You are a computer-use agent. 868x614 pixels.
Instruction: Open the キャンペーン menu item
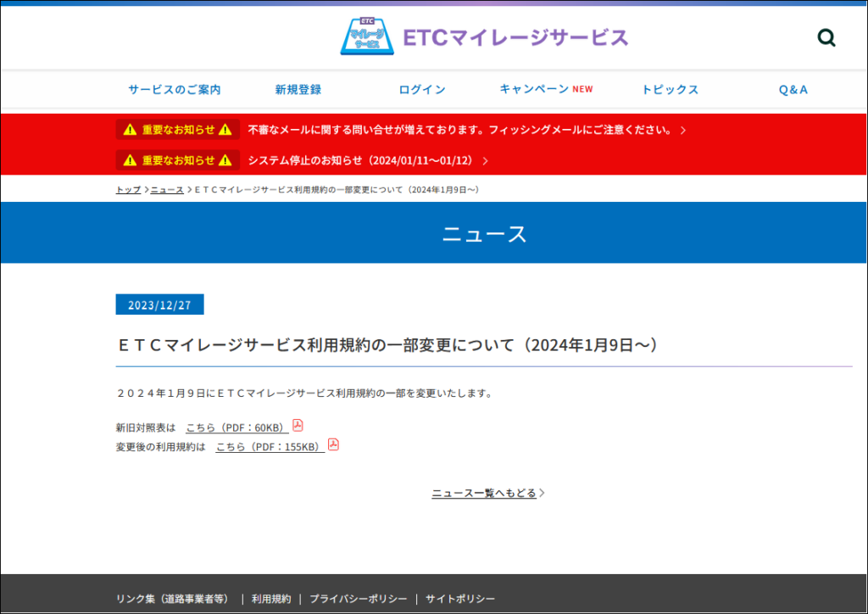tap(535, 89)
